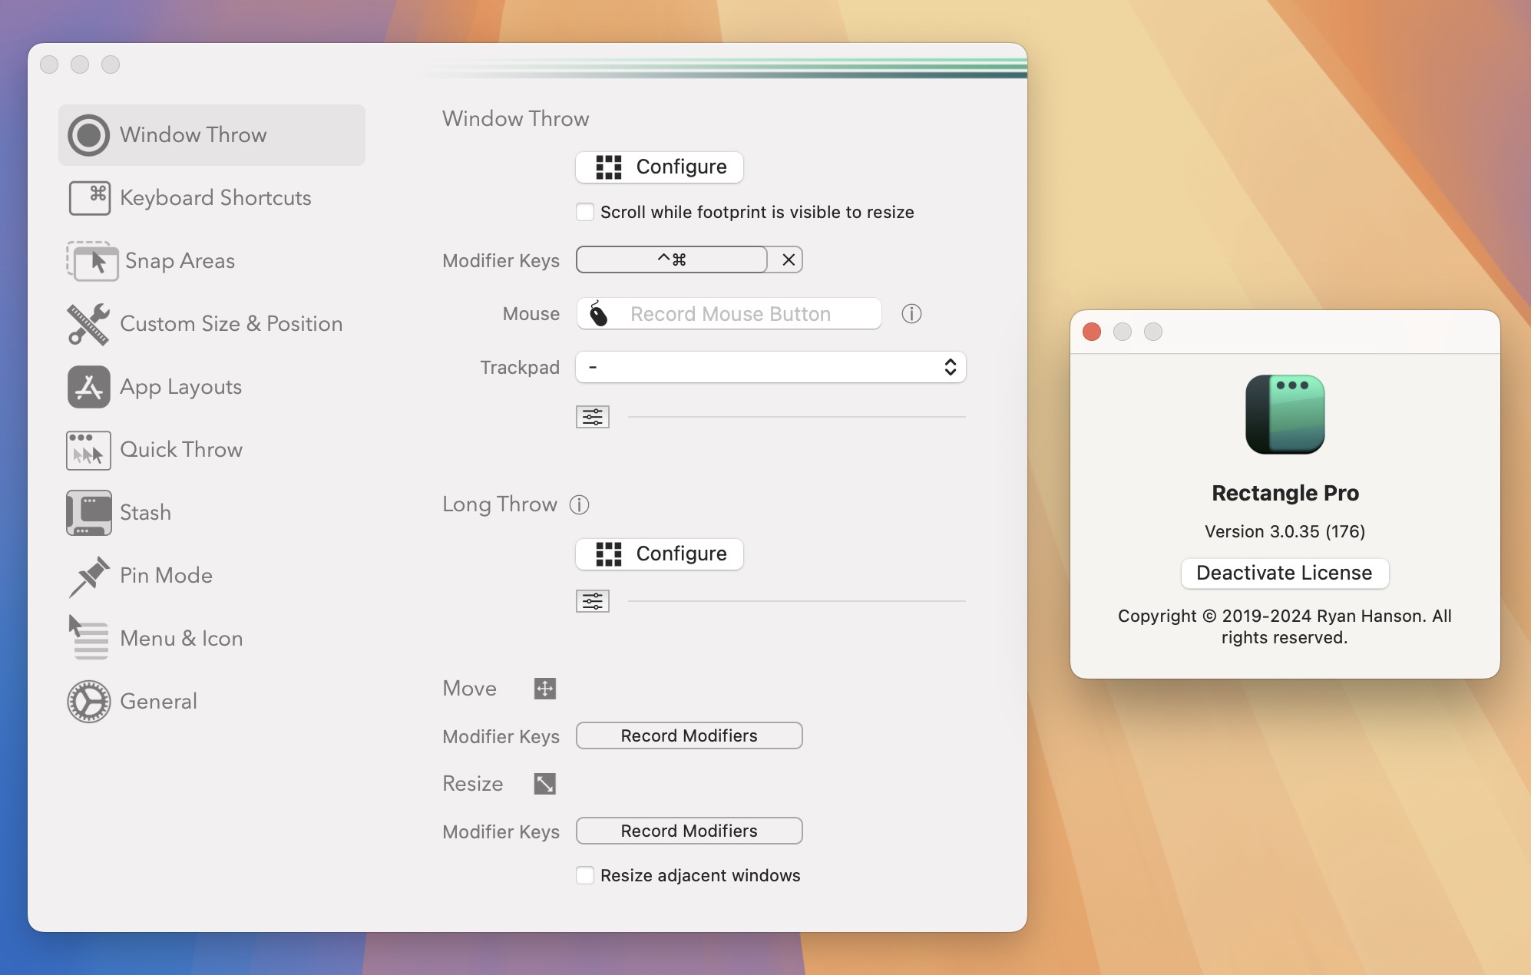The height and width of the screenshot is (975, 1531).
Task: Click the Window Throw info icon
Action: (x=911, y=312)
